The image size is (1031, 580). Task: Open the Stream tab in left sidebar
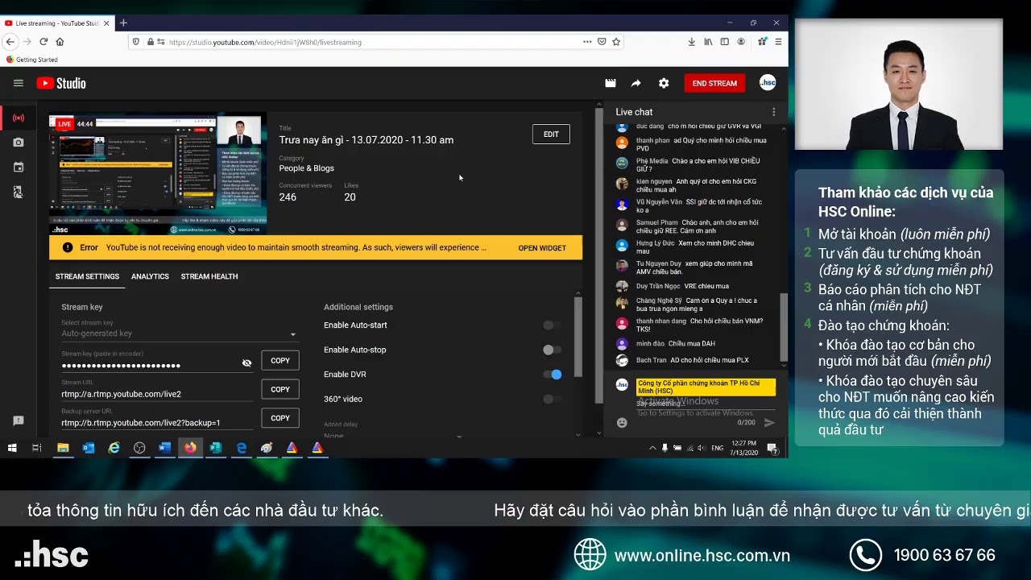tap(19, 118)
